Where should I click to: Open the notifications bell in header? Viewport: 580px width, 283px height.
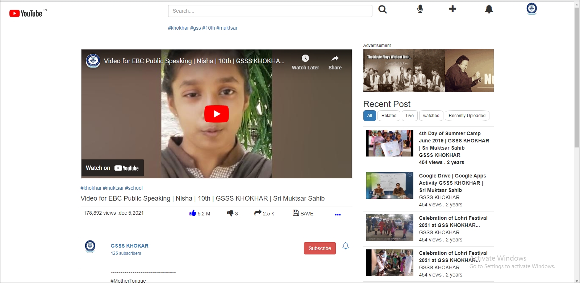coord(489,9)
